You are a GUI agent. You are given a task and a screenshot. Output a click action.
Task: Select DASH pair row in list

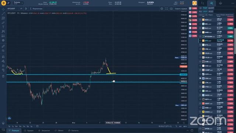click(216, 95)
